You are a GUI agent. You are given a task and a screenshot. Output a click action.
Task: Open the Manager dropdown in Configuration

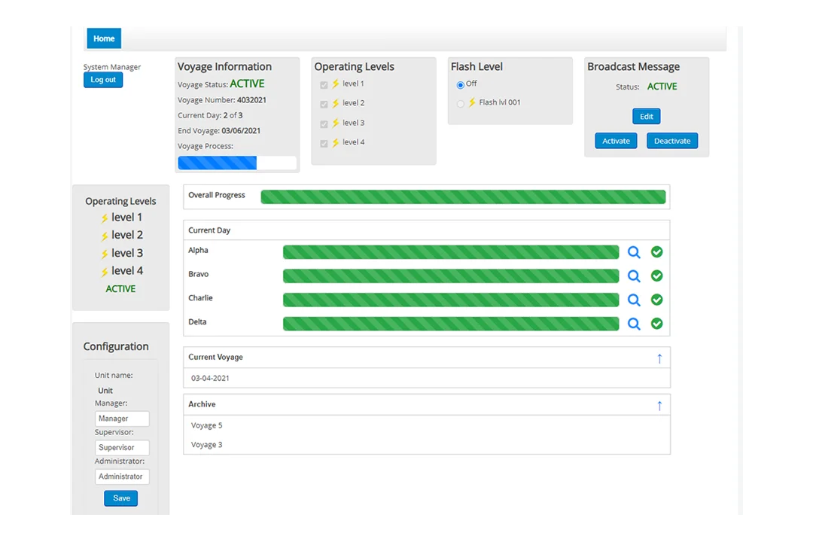pyautogui.click(x=122, y=418)
